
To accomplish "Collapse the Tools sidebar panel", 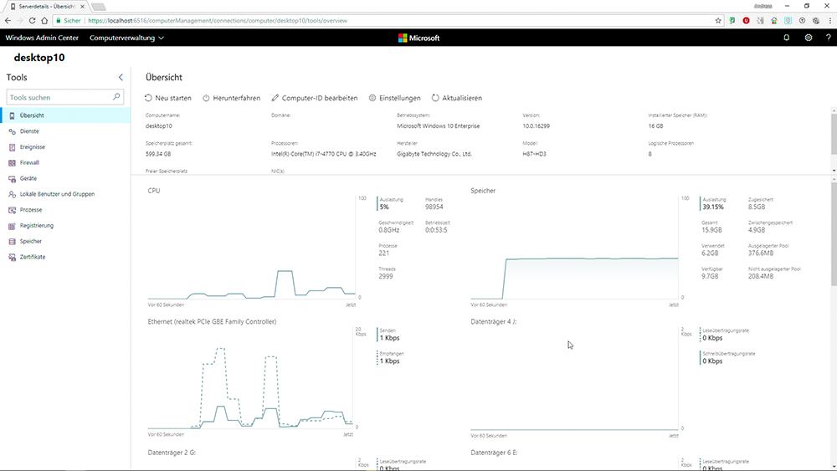I will coord(121,77).
